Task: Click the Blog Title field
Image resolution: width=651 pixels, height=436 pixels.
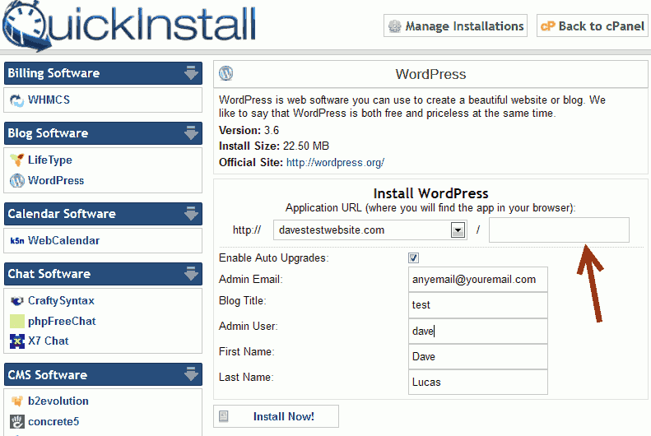Action: pyautogui.click(x=478, y=305)
